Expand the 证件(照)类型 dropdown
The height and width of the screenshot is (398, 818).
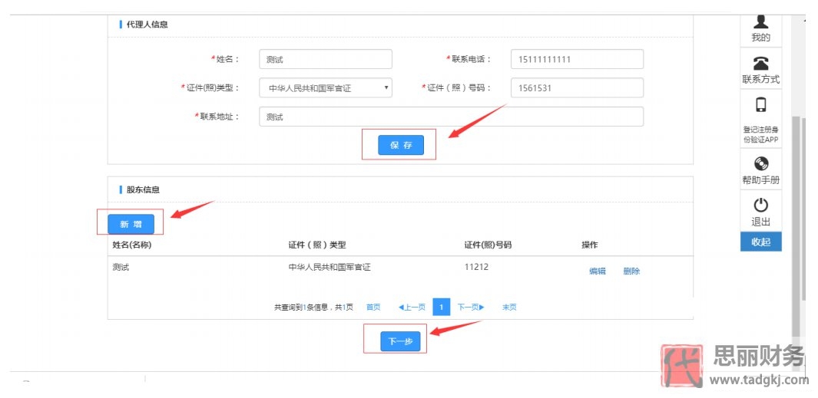(x=326, y=88)
